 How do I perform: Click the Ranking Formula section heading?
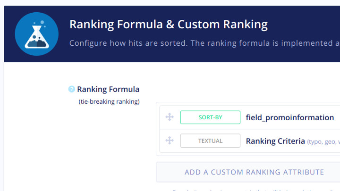[x=108, y=89]
